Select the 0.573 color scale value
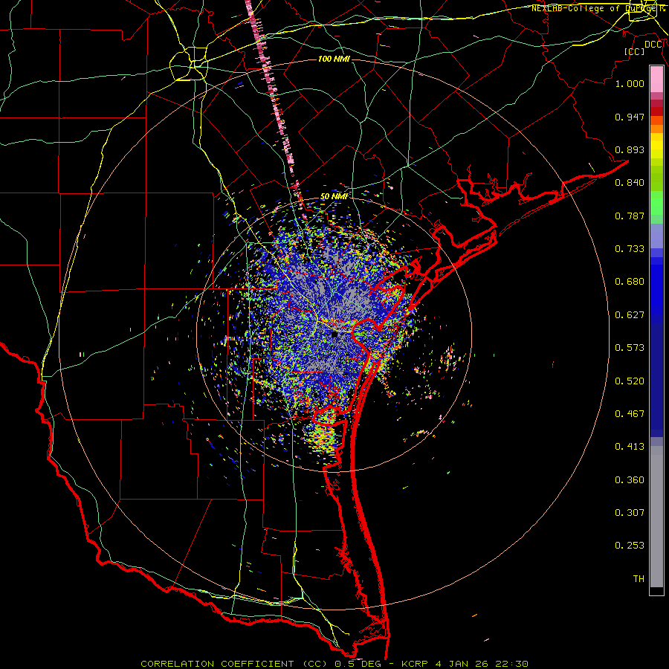Image resolution: width=669 pixels, height=669 pixels. click(x=630, y=348)
